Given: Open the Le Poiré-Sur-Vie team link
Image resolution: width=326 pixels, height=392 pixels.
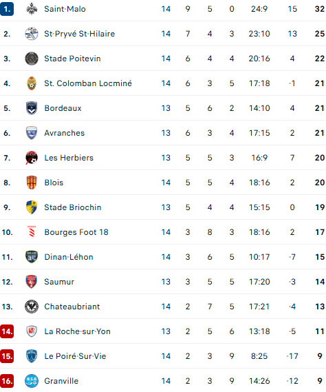Looking at the screenshot, I should tap(75, 356).
